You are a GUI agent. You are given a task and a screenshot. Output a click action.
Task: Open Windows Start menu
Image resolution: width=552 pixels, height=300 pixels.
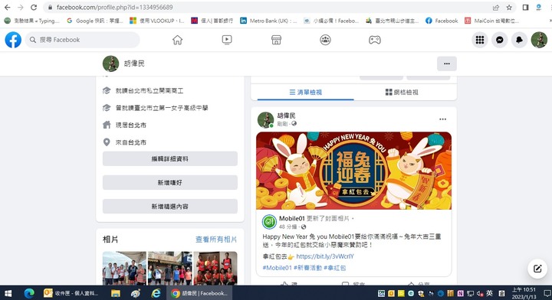pos(8,293)
